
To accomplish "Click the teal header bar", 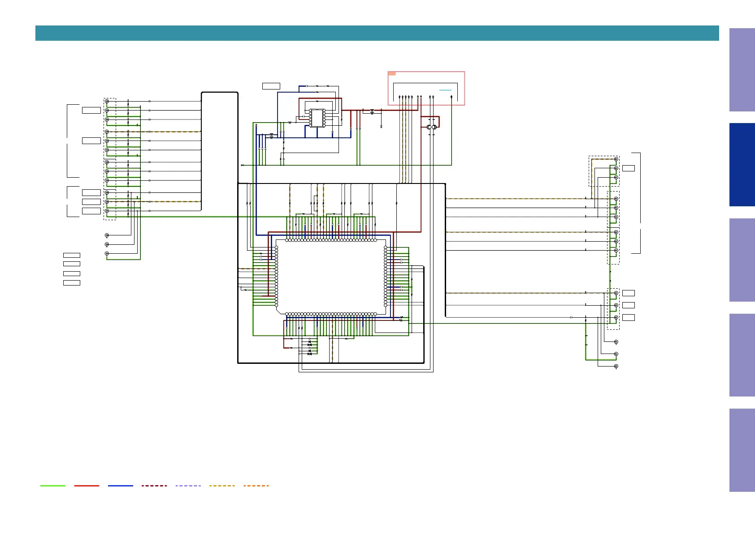I will point(377,33).
